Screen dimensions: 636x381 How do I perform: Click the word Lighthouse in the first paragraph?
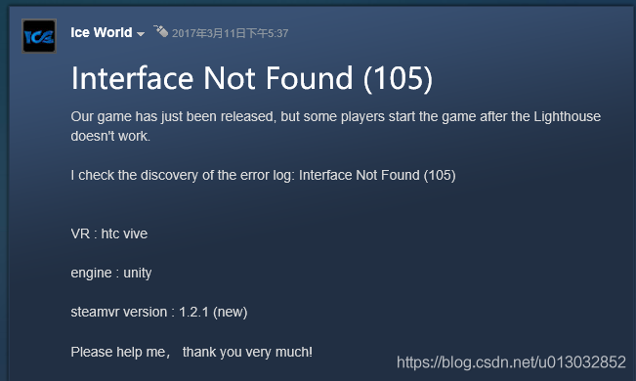pyautogui.click(x=567, y=116)
